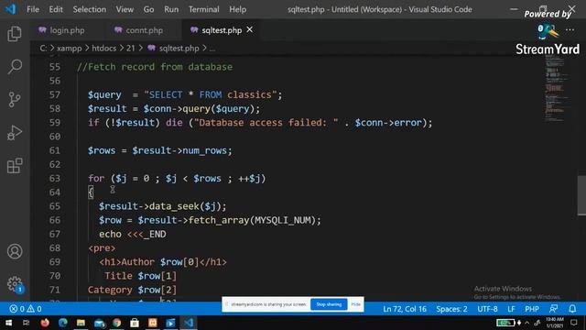Click fetch_array on line 66
Image resolution: width=586 pixels, height=330 pixels.
tap(219, 220)
